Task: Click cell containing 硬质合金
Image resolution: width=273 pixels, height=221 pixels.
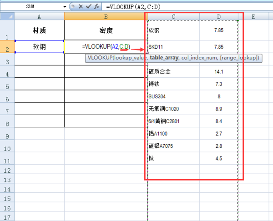Action: coord(173,71)
